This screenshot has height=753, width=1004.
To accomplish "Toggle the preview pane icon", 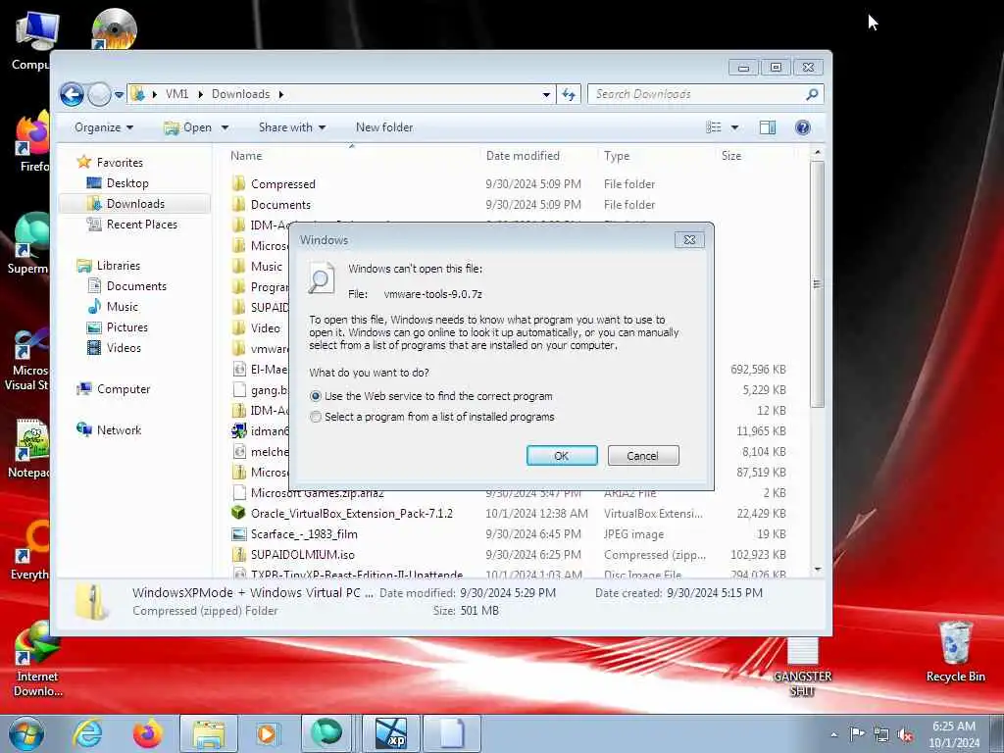I will point(768,127).
